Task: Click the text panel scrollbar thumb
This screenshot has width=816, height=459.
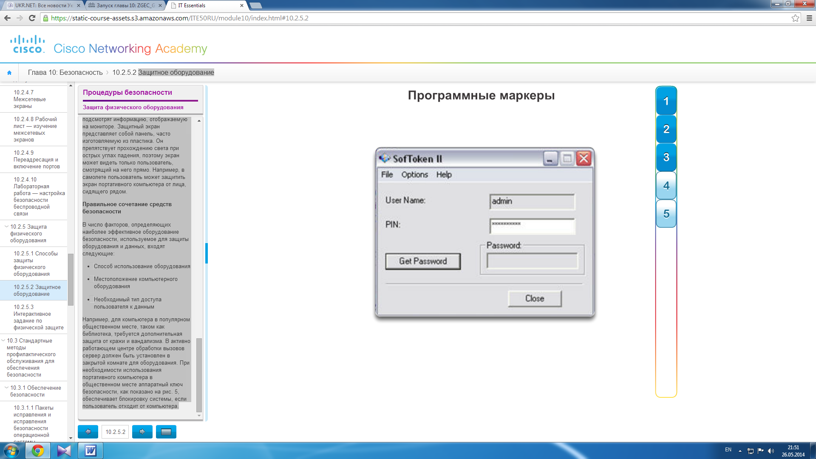Action: (199, 375)
